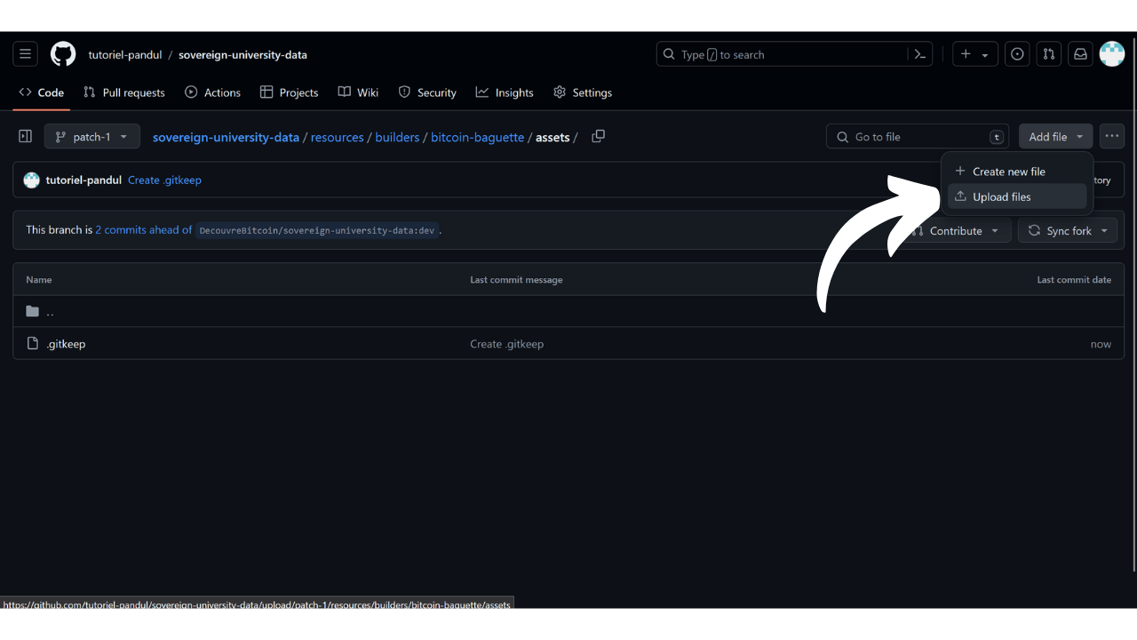Copy the file path icon
The image size is (1137, 640).
(598, 136)
